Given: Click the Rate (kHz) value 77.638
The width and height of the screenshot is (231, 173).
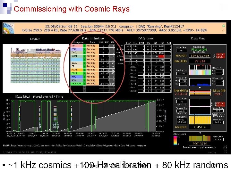Looking at the screenshot, I should click(x=200, y=61).
